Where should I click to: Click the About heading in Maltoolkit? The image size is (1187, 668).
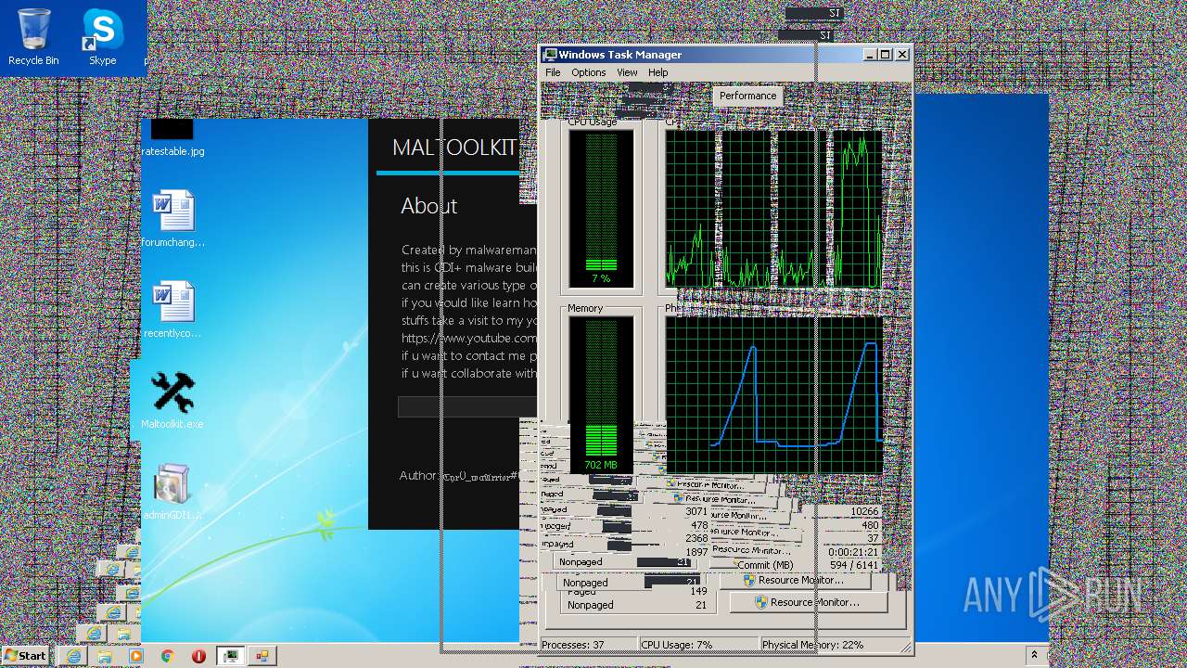click(428, 206)
